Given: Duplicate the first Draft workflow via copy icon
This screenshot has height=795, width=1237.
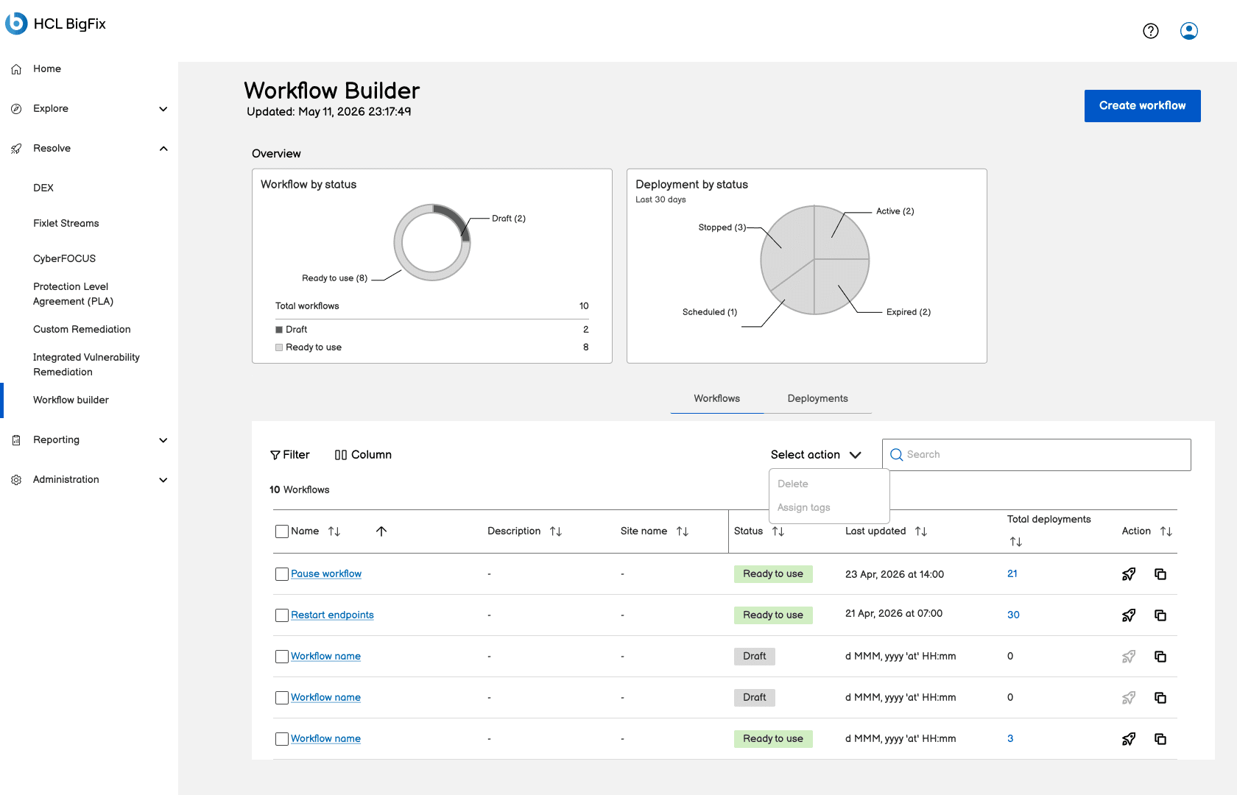Looking at the screenshot, I should pos(1160,657).
